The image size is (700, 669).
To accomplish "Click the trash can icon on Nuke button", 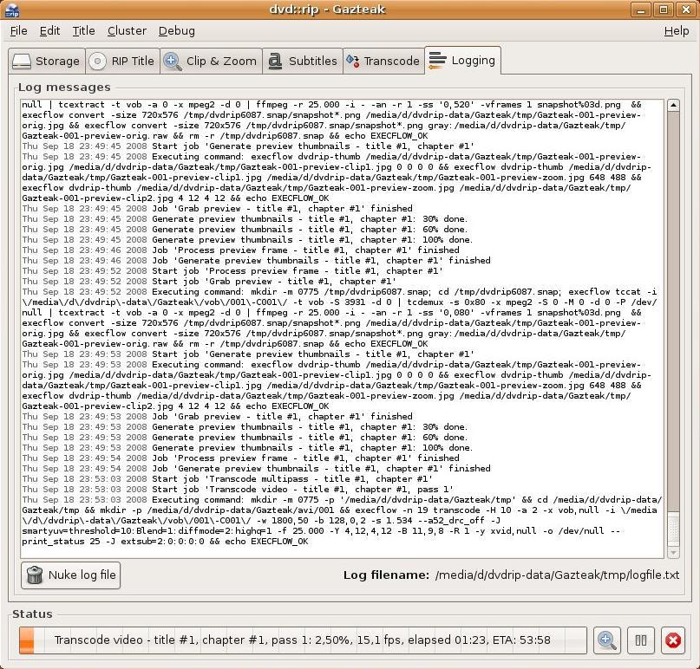I will tap(35, 575).
